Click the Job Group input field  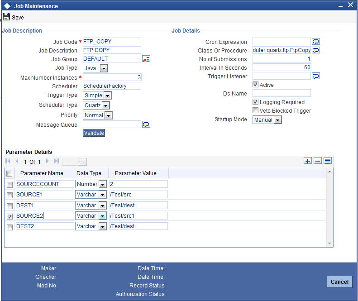(112, 59)
